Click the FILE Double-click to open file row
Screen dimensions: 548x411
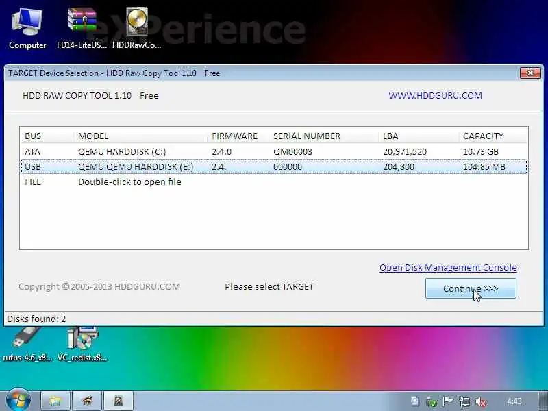click(273, 182)
